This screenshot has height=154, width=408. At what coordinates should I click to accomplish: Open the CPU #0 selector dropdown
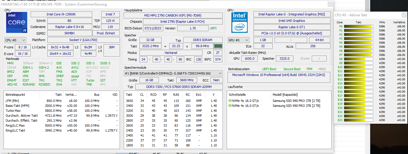tap(16, 40)
